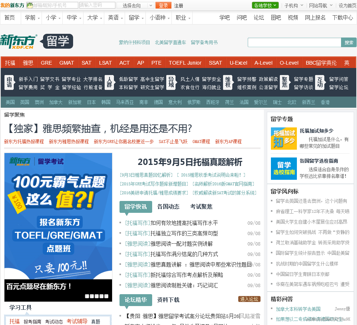Expand the 中学 navigation menu
This screenshot has height=325, width=357.
click(x=74, y=17)
